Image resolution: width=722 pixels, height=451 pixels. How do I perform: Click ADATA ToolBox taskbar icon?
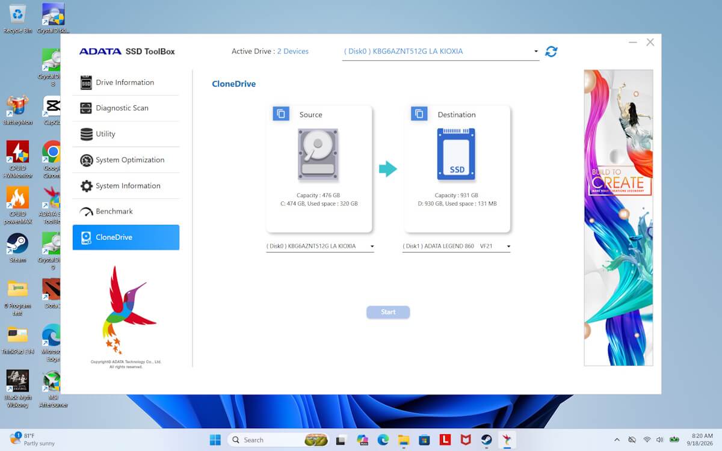(x=507, y=440)
